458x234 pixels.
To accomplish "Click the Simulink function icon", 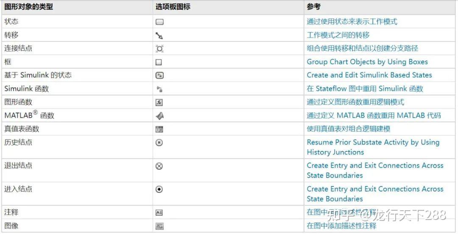I will [159, 89].
